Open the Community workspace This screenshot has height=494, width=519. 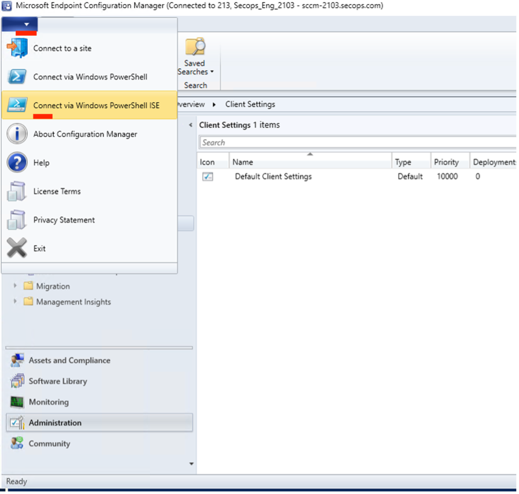tap(99, 443)
